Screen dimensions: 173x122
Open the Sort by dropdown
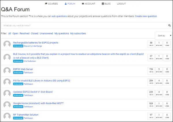point(163,35)
